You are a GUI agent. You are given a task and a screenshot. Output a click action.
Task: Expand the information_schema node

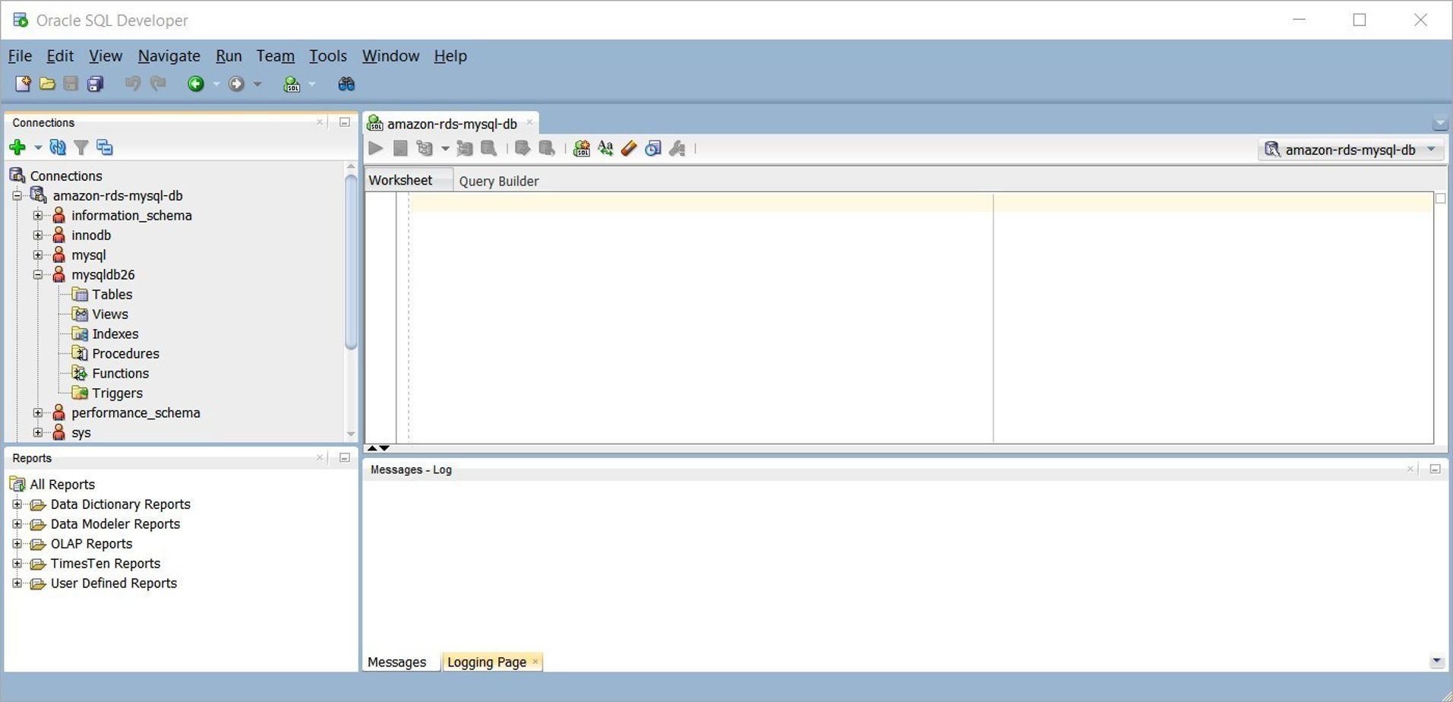pyautogui.click(x=38, y=216)
